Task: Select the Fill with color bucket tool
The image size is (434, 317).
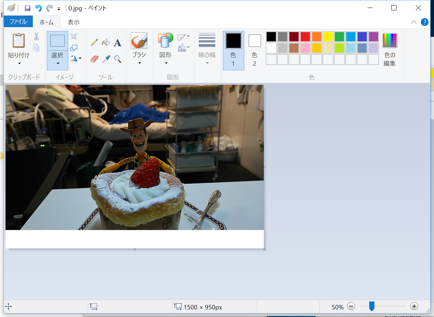Action: point(106,42)
